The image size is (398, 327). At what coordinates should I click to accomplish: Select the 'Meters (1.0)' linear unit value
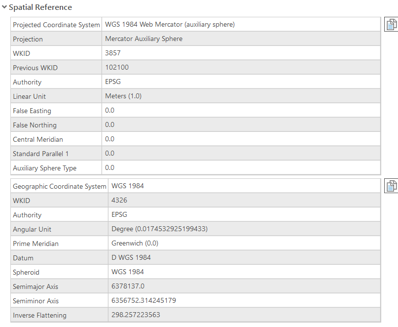pos(123,96)
